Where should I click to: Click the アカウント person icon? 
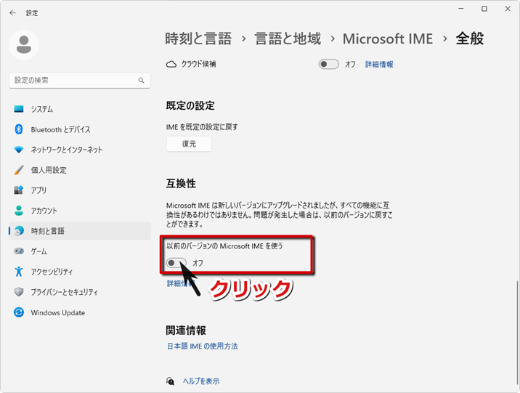coord(19,210)
